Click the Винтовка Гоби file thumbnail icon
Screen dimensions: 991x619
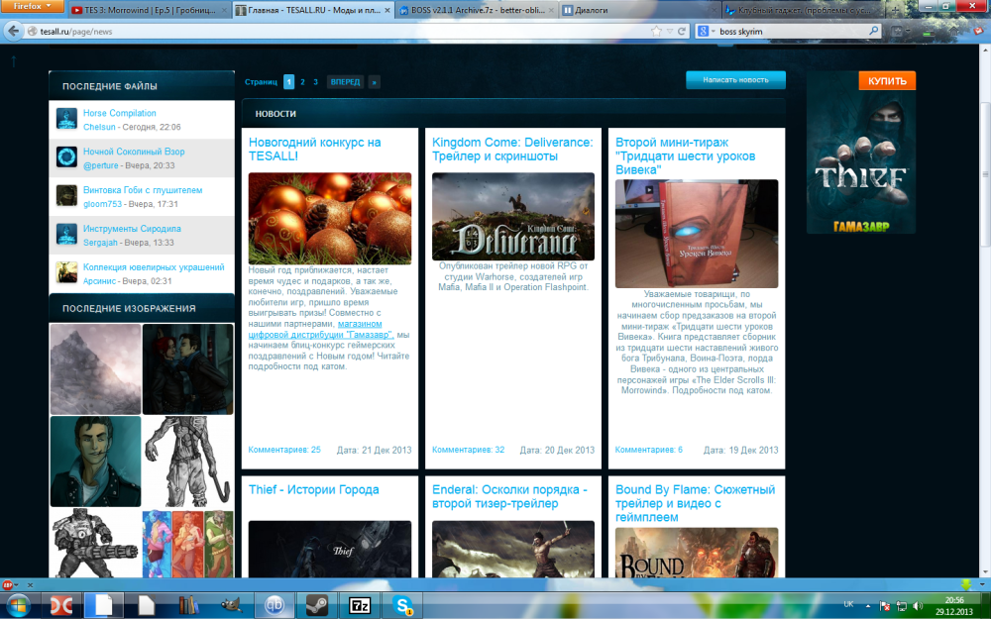66,196
